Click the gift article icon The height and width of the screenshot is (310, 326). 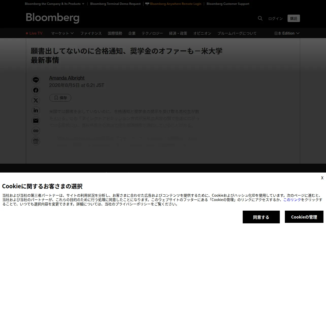tap(36, 141)
